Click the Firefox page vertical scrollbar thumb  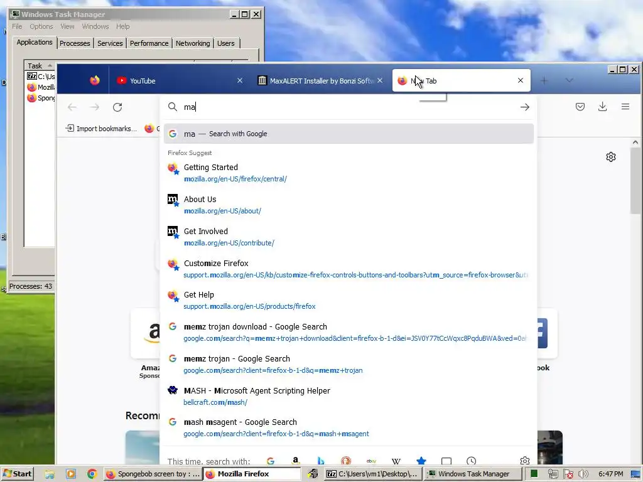point(635,180)
